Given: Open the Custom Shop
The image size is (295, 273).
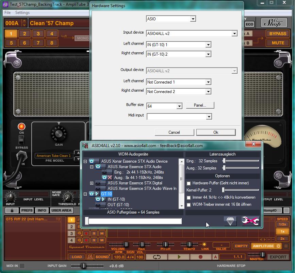Looking at the screenshot, I should pyautogui.click(x=274, y=23).
